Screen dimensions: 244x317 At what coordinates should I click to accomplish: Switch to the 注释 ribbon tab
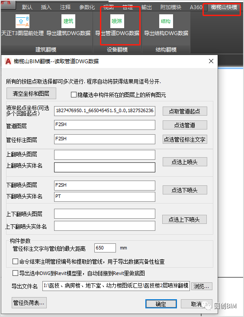65,7
